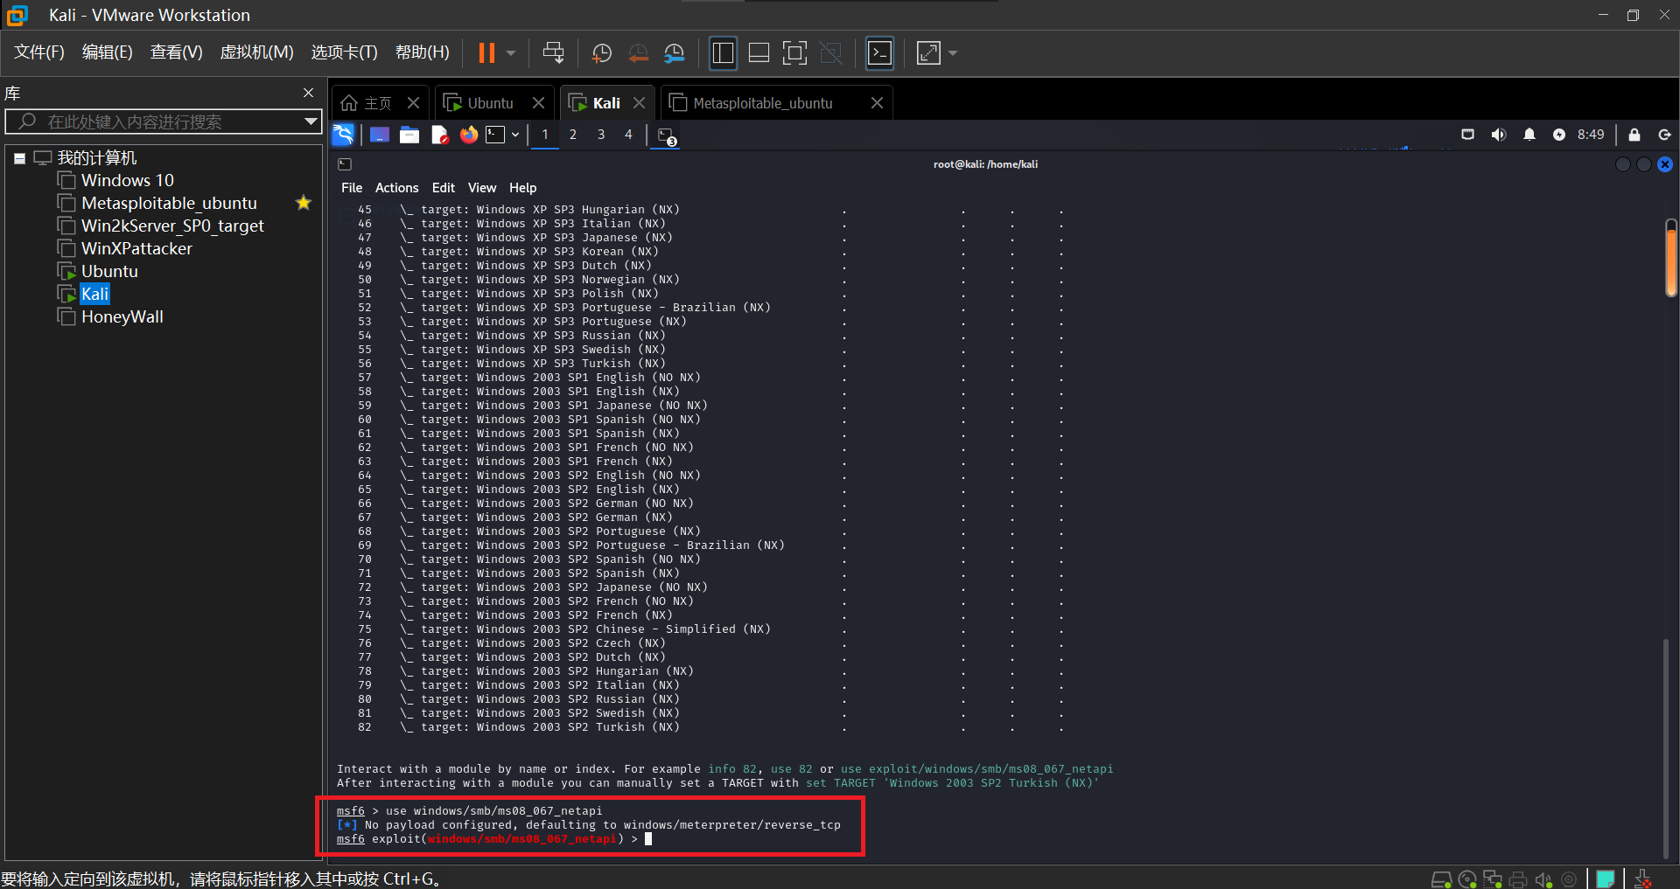1680x889 pixels.
Task: Open the power options dropdown beside pause
Action: click(511, 53)
